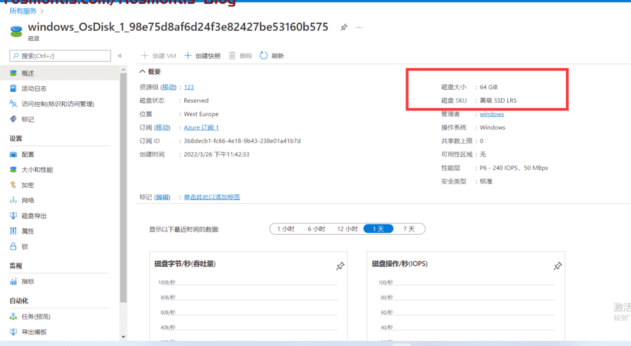Open the more options ellipsis next to title

click(359, 27)
